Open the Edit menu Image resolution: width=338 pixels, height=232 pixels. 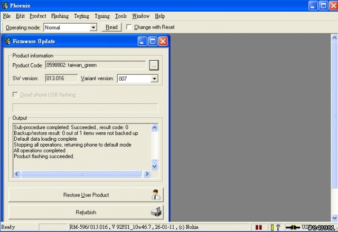tap(20, 16)
